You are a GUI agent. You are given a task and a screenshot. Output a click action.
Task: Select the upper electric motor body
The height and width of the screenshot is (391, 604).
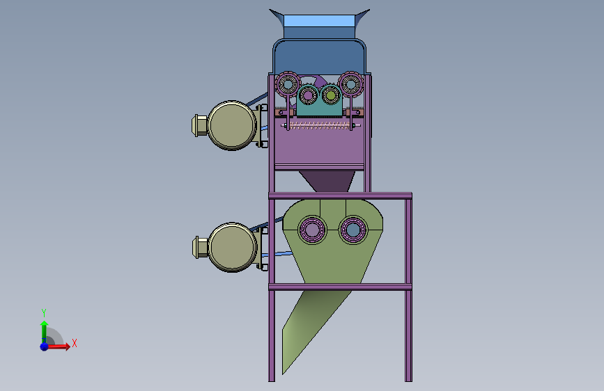(232, 125)
